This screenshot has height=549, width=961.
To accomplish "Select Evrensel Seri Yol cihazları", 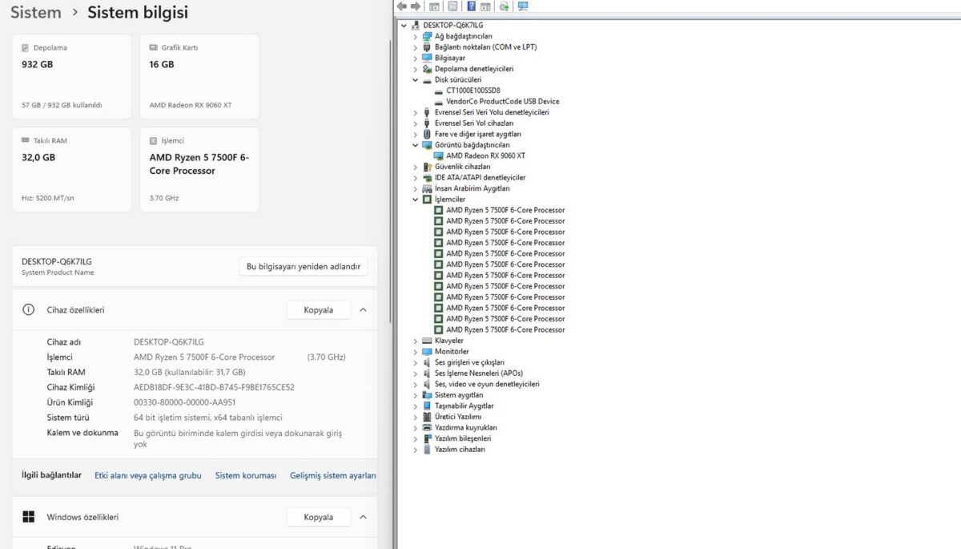I will [x=474, y=123].
